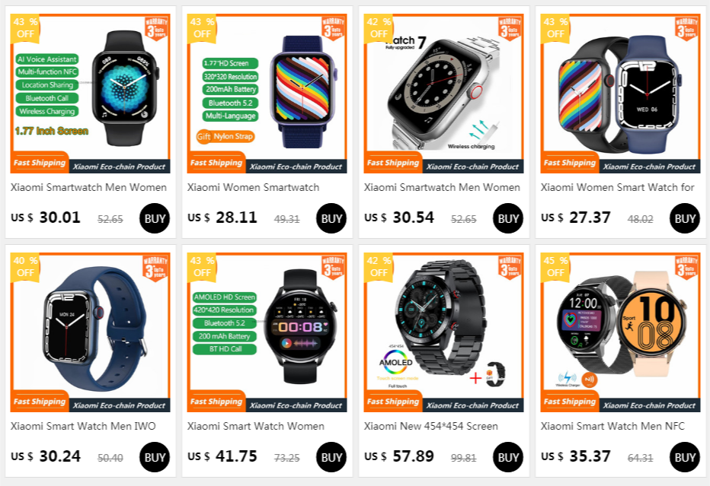Click BUY for the $30.24 IWO watch
This screenshot has height=486, width=710.
pos(155,457)
